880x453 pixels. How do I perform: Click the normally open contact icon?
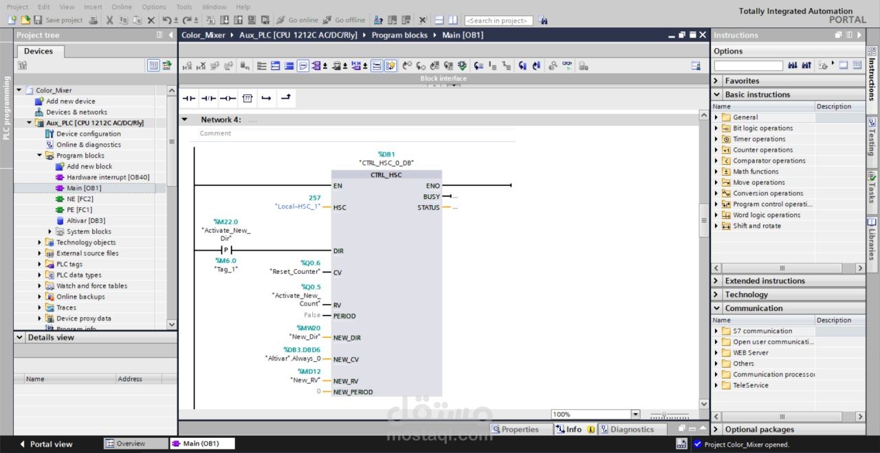click(189, 98)
